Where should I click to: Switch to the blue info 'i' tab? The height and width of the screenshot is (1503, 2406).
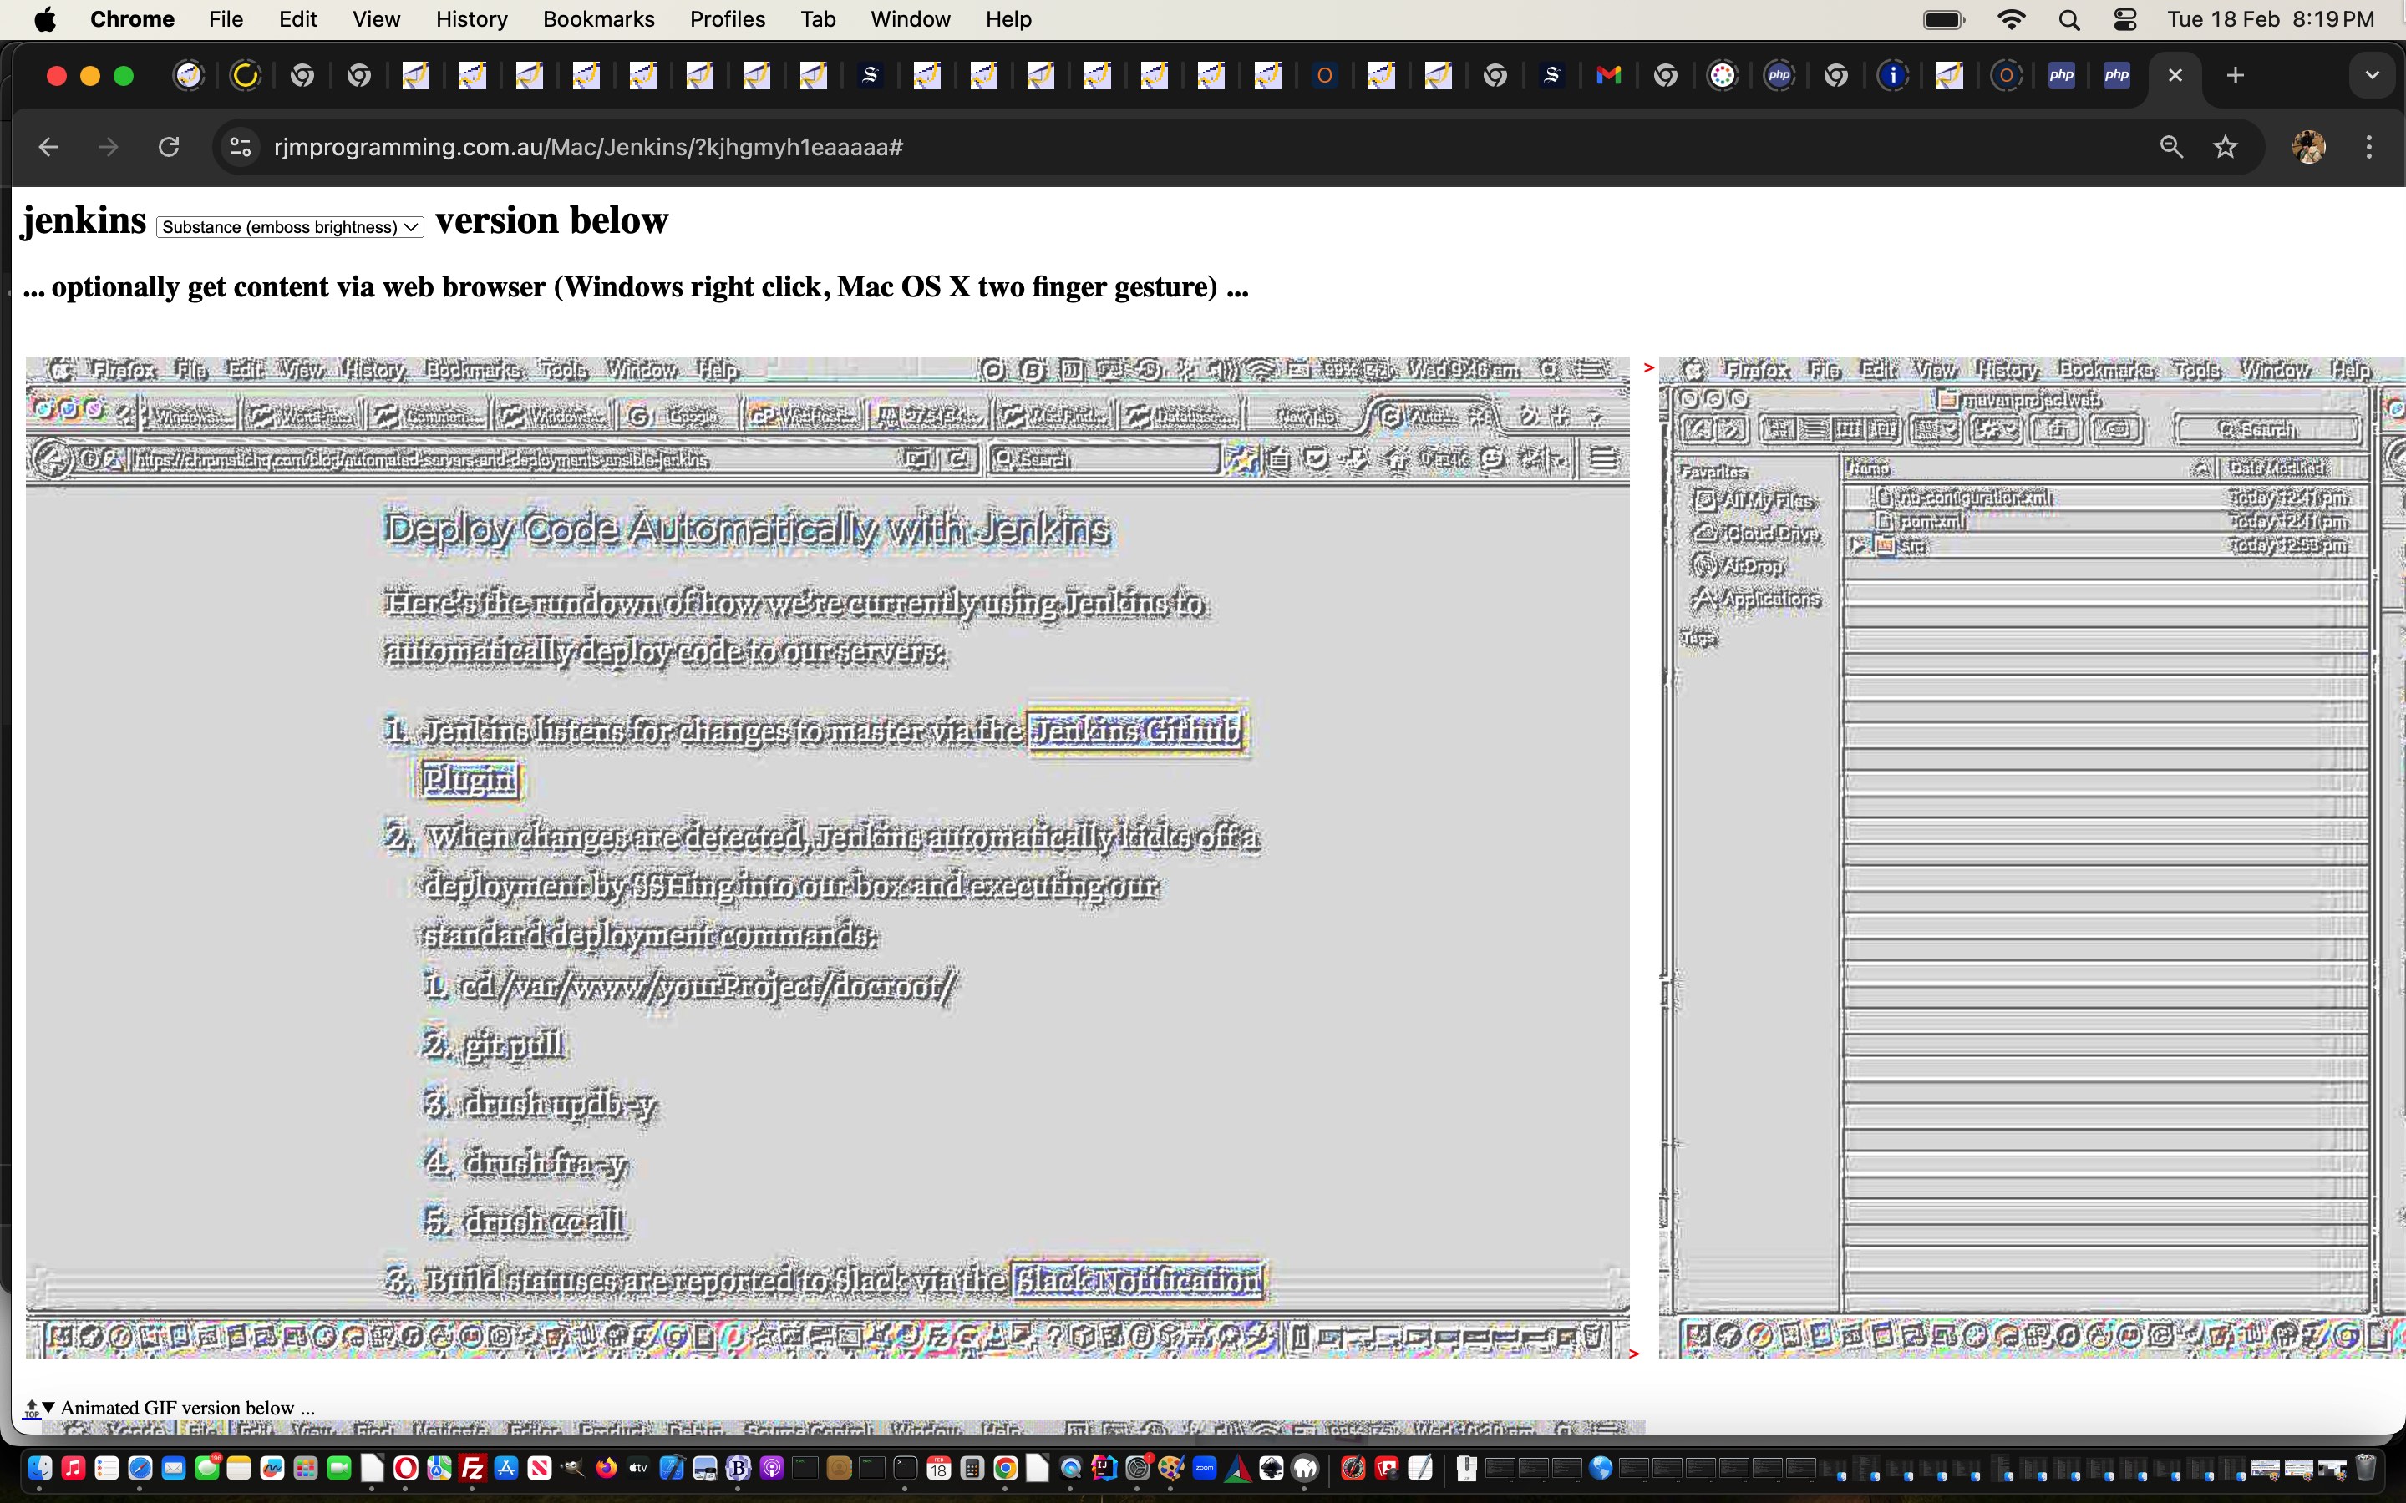[x=1893, y=75]
